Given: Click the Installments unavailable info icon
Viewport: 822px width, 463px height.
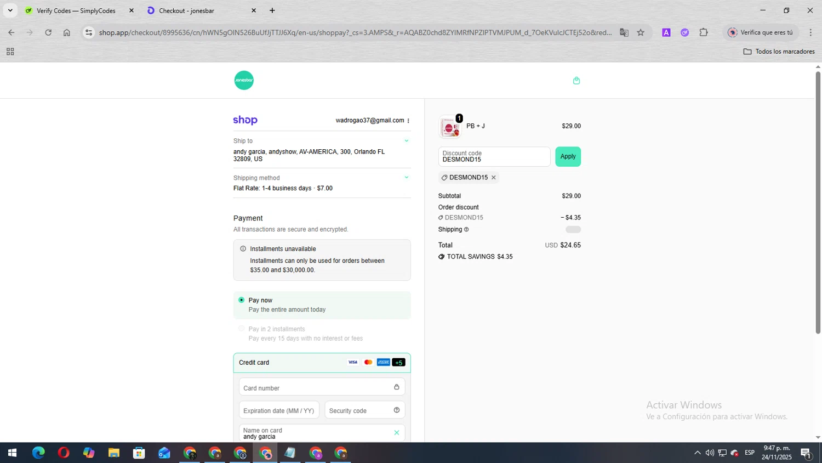Looking at the screenshot, I should click(x=243, y=249).
